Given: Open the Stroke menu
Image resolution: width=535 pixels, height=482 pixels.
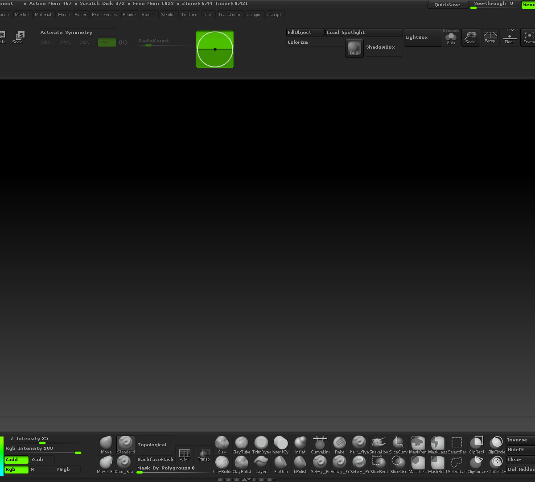Looking at the screenshot, I should coord(168,15).
